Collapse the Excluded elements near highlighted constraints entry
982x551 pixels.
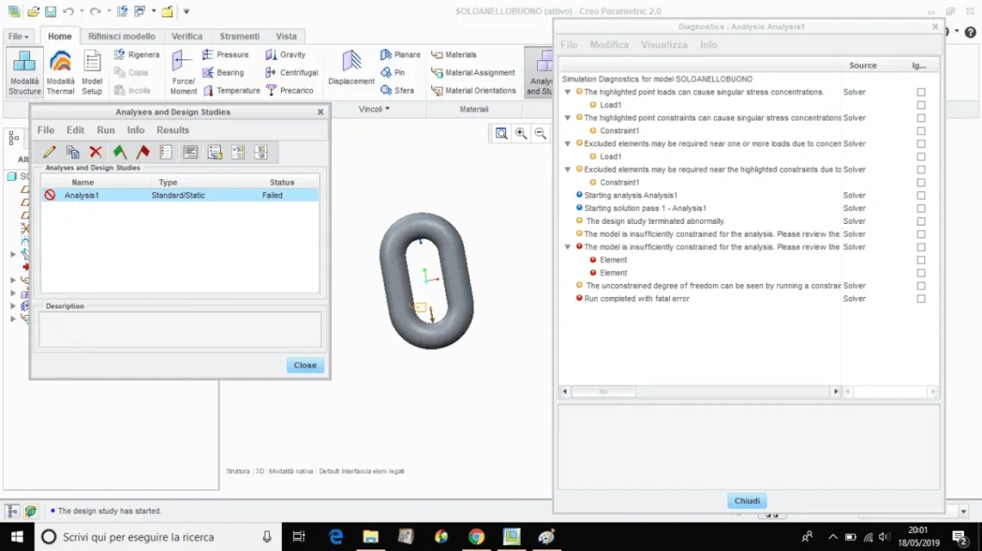pos(567,170)
